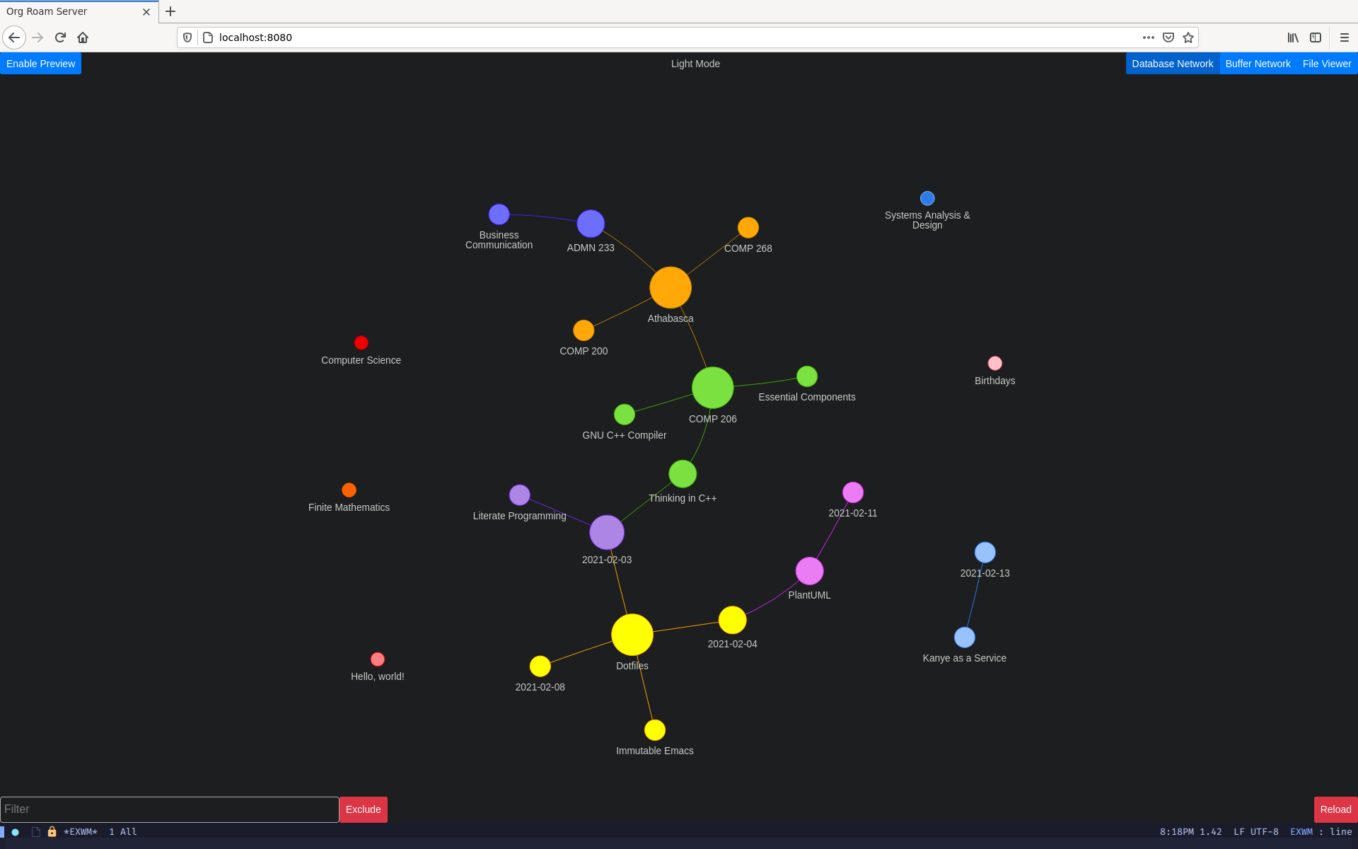Click the Filter input field

pyautogui.click(x=168, y=809)
